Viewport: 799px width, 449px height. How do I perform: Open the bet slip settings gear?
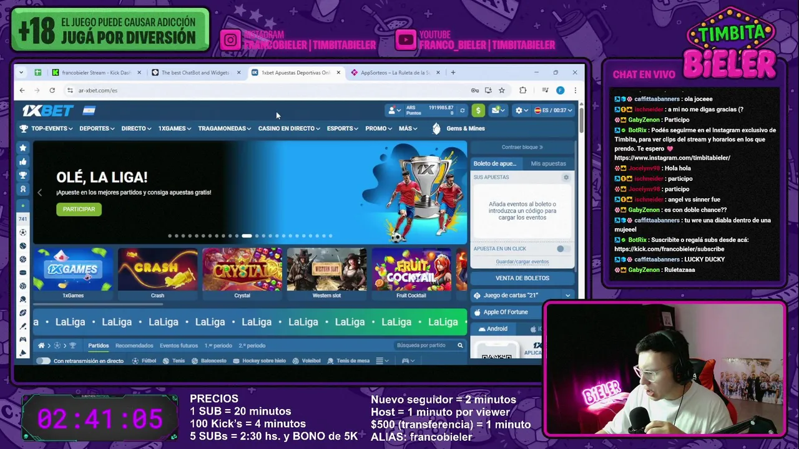pyautogui.click(x=566, y=177)
